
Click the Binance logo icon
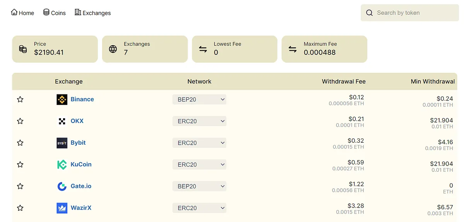pyautogui.click(x=62, y=99)
